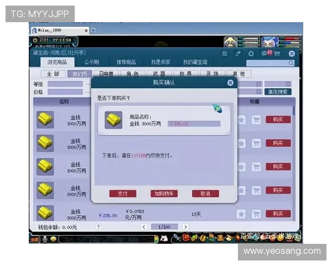Click the 助 help icon in header
This screenshot has width=332, height=266.
click(225, 54)
